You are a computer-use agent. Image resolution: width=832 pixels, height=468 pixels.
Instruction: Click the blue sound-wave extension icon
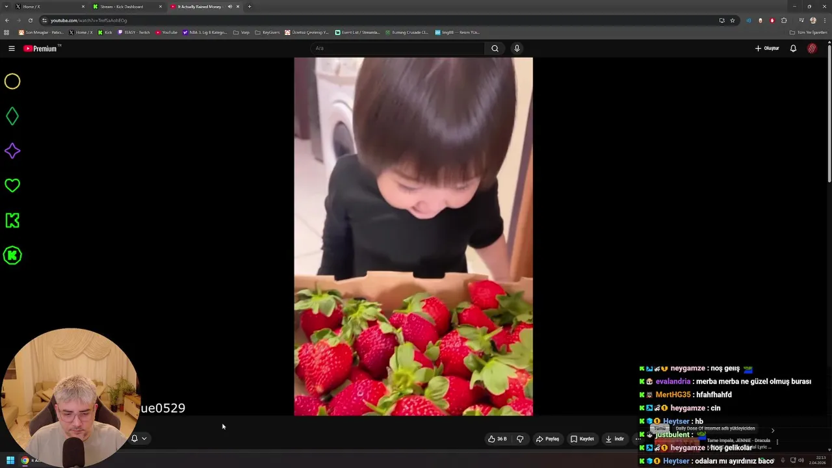click(x=748, y=20)
